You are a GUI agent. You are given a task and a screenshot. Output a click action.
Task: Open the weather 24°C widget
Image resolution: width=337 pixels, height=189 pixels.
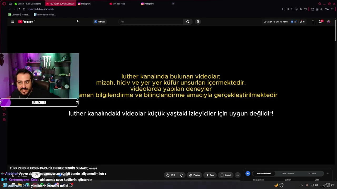pos(279,185)
